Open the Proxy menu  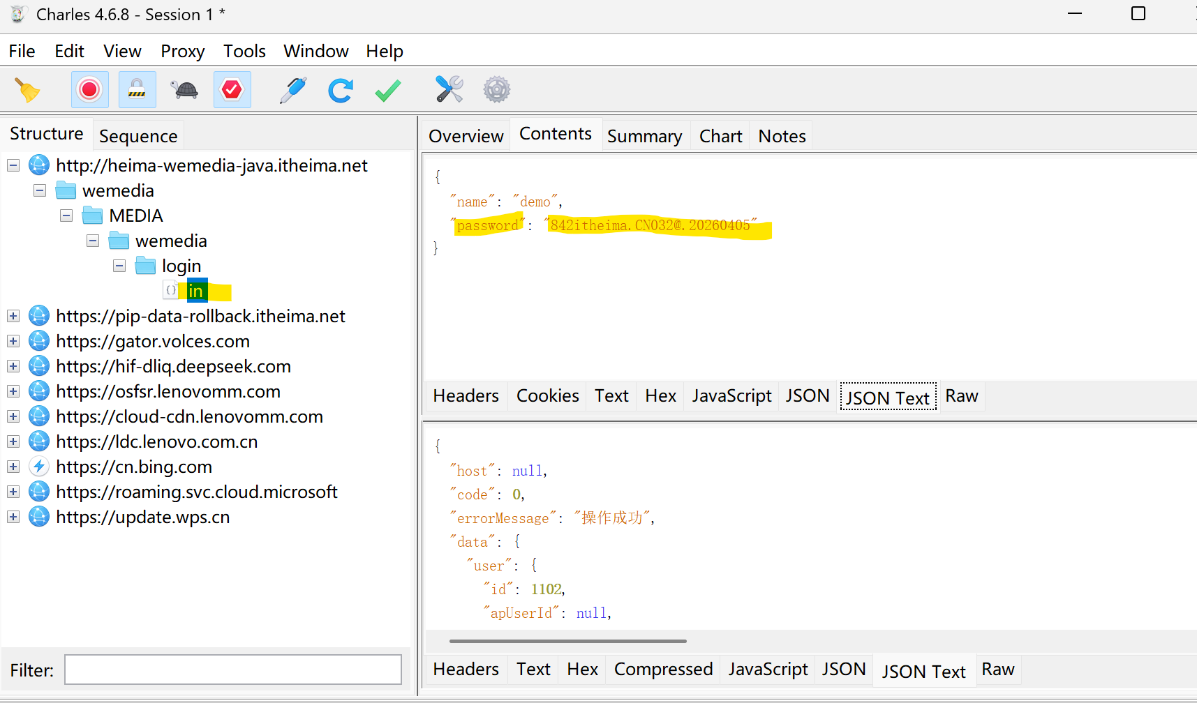(182, 51)
